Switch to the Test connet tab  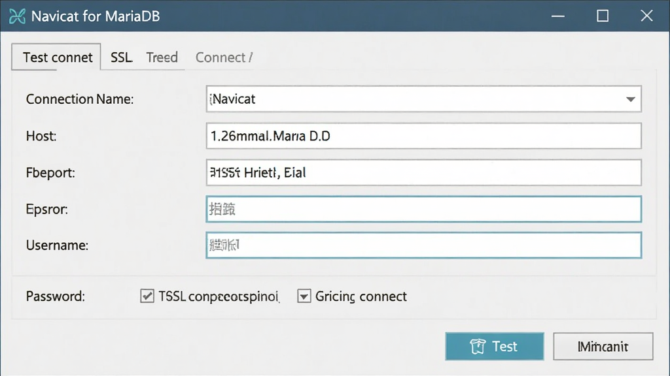tap(56, 57)
